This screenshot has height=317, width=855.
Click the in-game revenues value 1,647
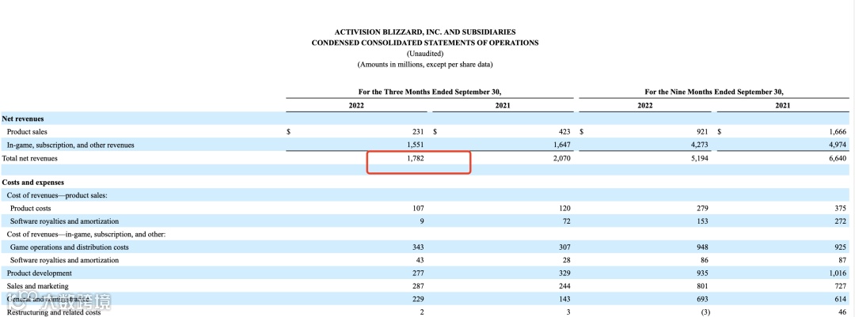pyautogui.click(x=561, y=145)
